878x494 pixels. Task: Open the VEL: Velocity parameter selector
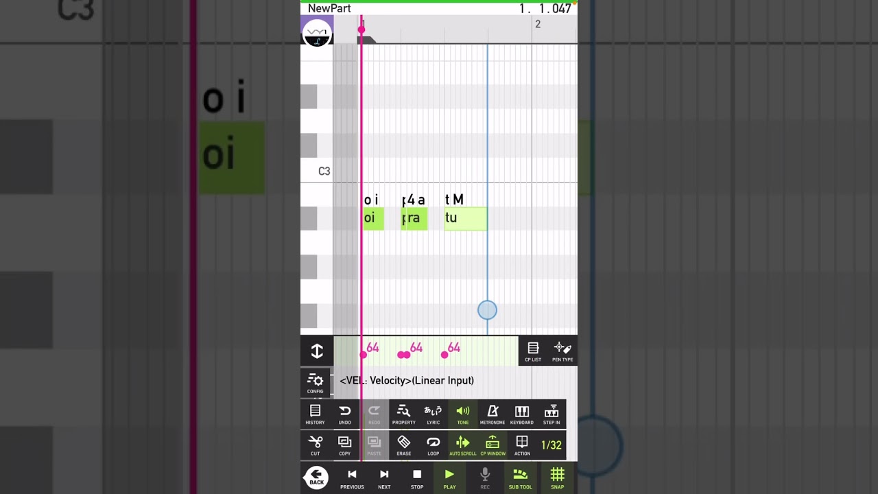click(407, 381)
